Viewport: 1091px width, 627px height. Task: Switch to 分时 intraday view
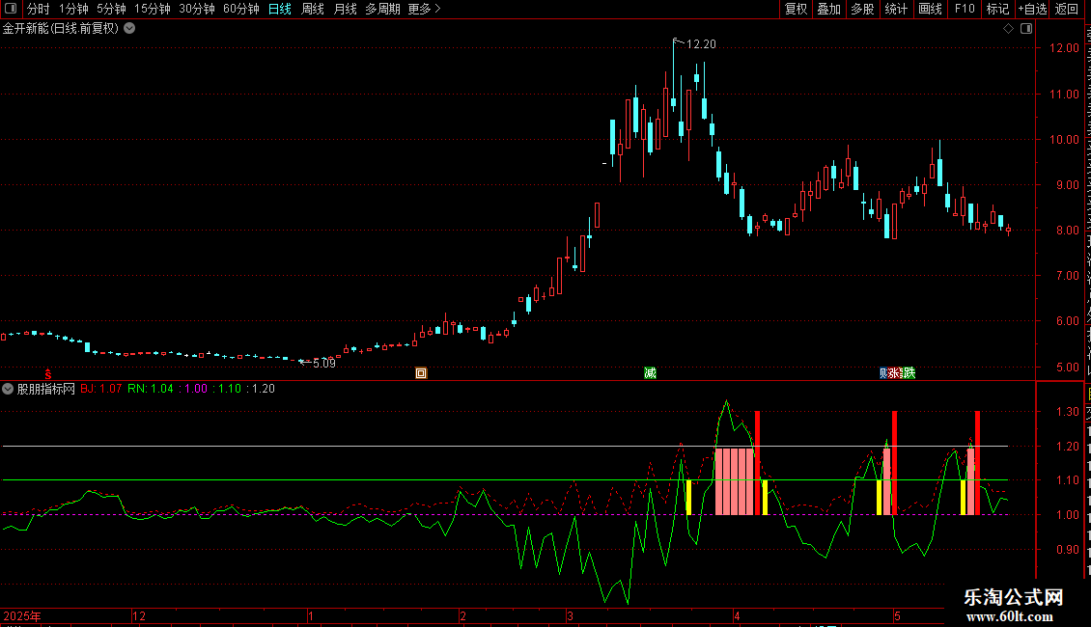pos(39,9)
